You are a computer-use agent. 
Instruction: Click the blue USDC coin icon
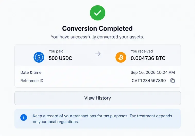point(39,57)
